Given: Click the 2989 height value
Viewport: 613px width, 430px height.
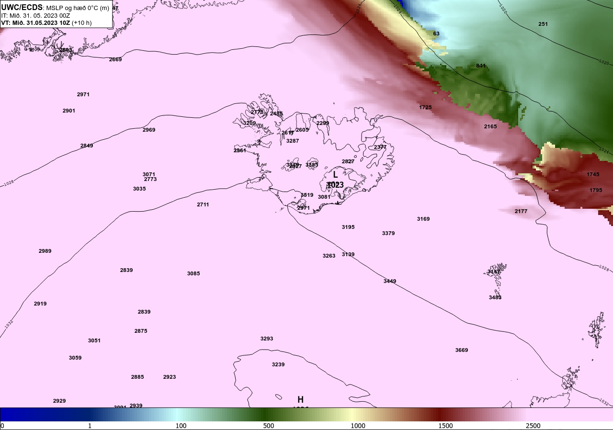Looking at the screenshot, I should coord(45,251).
